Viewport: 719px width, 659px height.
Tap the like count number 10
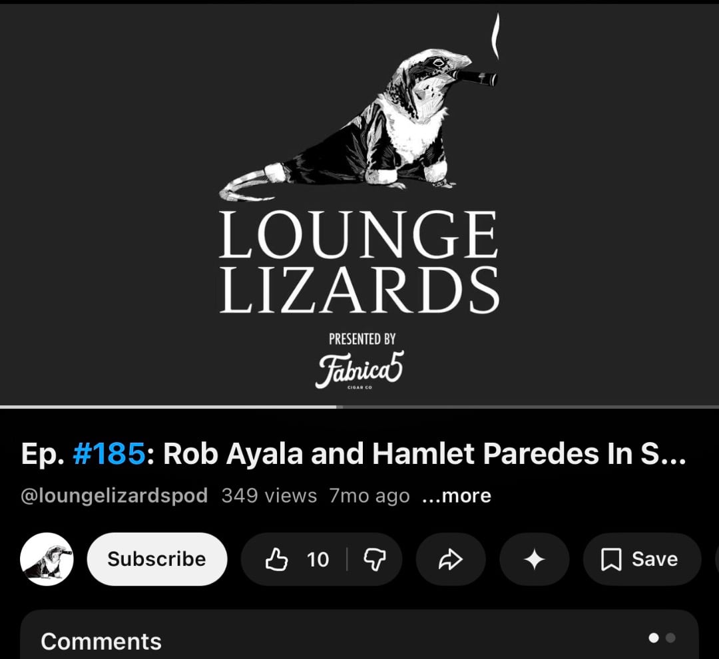(x=318, y=560)
